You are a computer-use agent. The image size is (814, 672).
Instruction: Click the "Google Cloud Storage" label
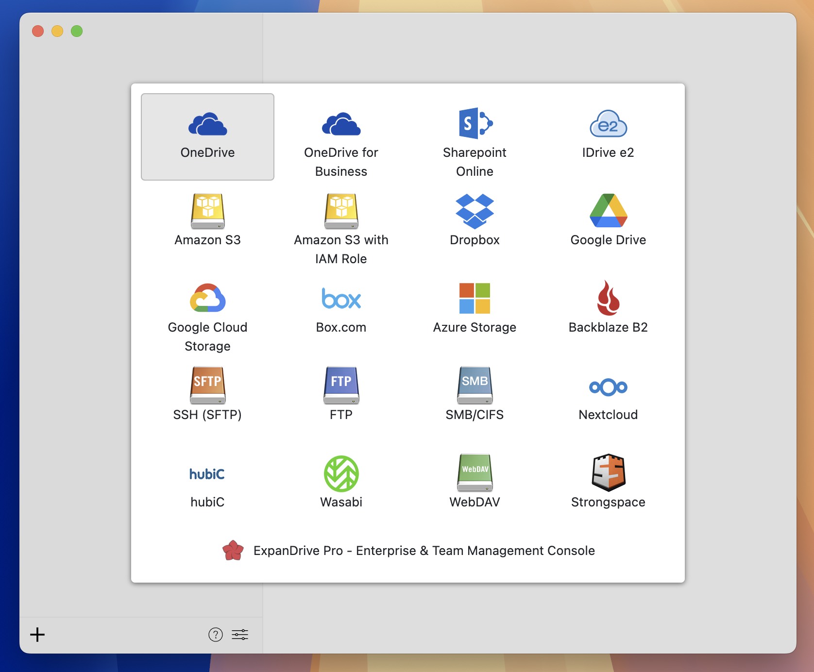pyautogui.click(x=208, y=336)
